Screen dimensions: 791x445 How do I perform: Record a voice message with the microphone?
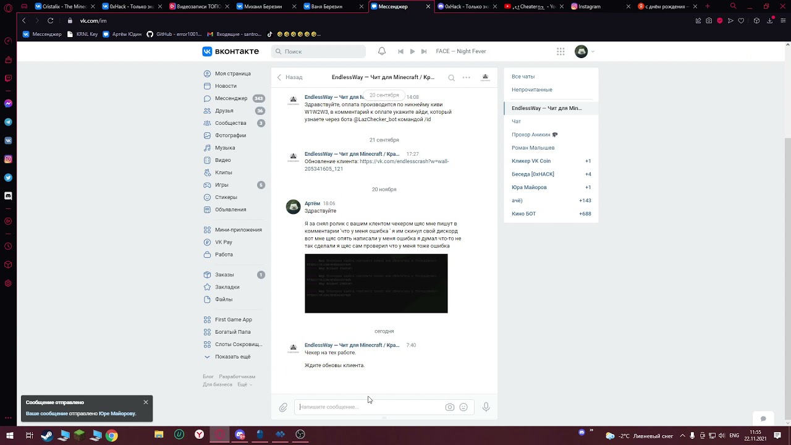[486, 407]
